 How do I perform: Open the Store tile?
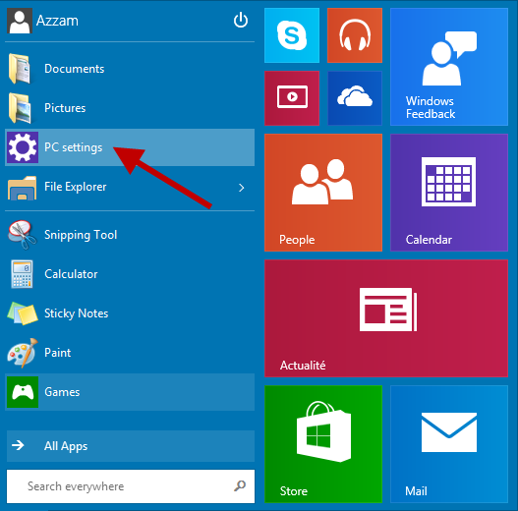[323, 444]
